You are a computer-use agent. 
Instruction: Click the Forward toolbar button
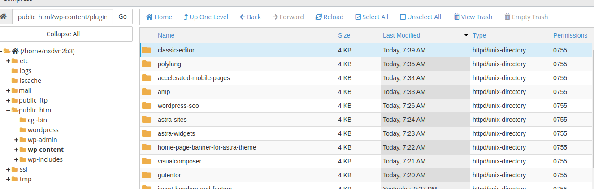click(x=288, y=17)
